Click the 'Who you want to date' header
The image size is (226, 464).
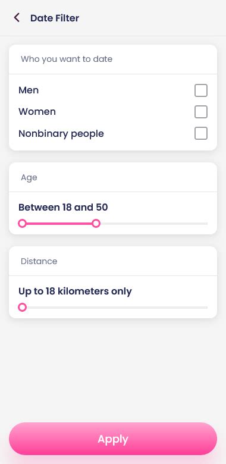coord(67,59)
